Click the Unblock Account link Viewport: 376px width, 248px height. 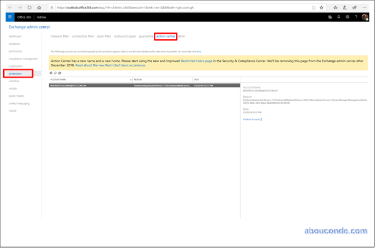tap(252, 120)
